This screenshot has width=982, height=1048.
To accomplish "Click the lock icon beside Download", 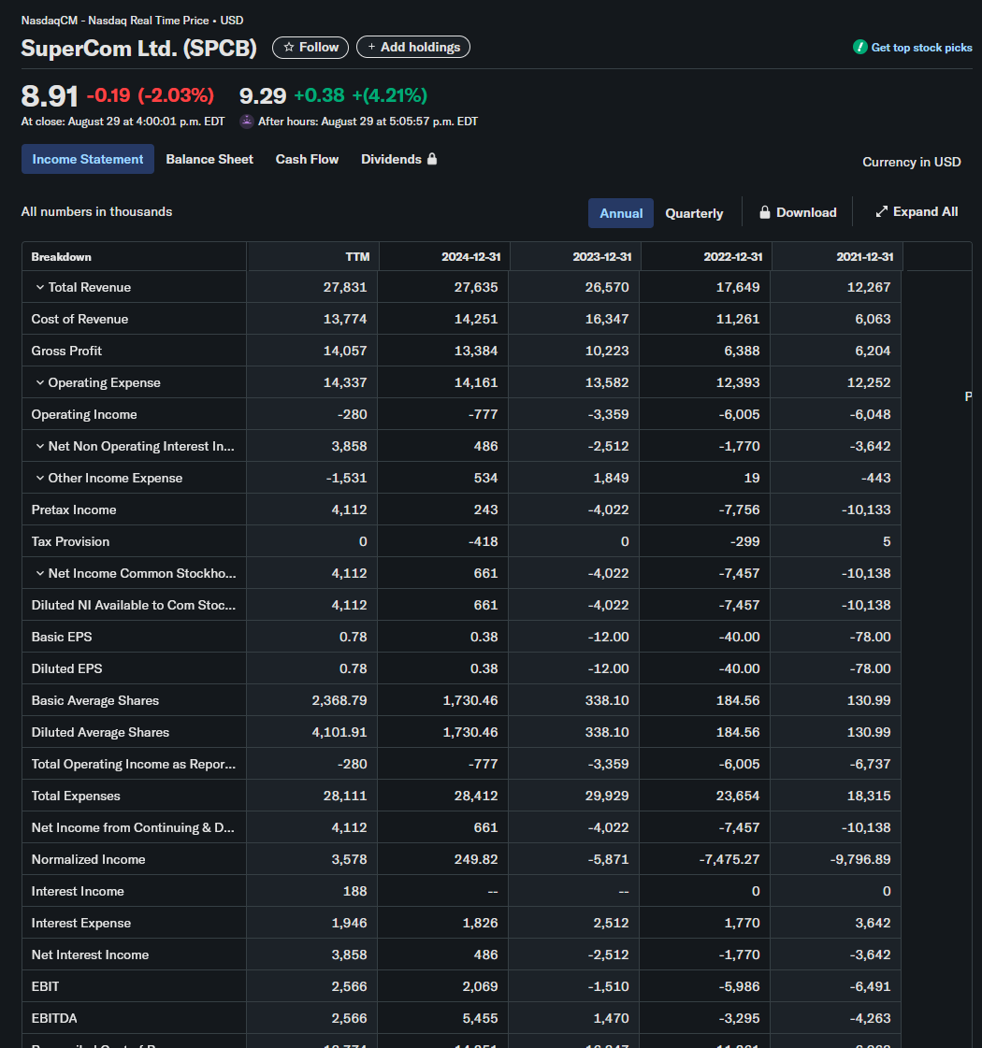I will pyautogui.click(x=765, y=212).
